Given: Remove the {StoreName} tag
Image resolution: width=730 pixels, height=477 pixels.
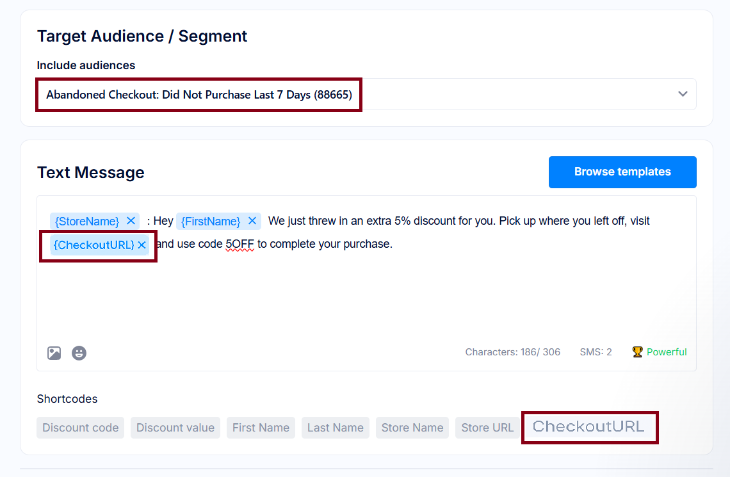Looking at the screenshot, I should tap(131, 221).
